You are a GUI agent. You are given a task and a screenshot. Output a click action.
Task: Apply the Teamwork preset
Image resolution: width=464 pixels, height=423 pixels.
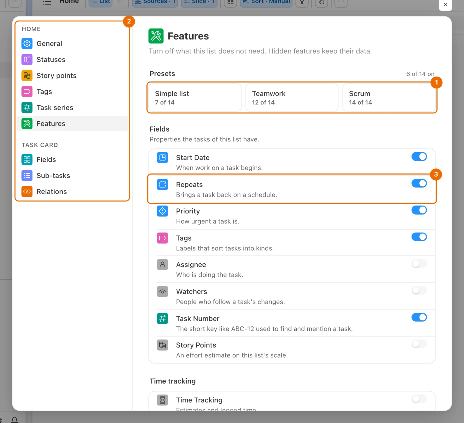click(x=292, y=98)
